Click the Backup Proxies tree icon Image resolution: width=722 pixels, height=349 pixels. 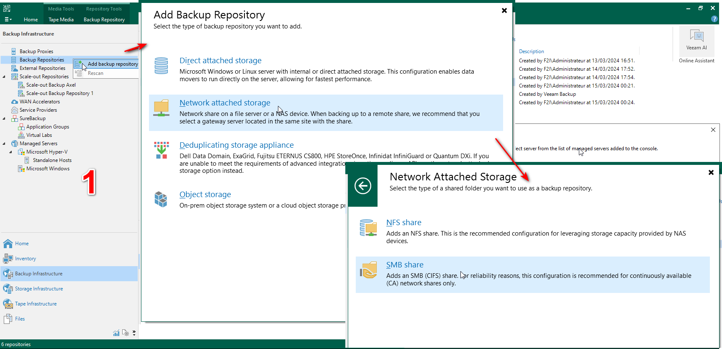click(14, 51)
